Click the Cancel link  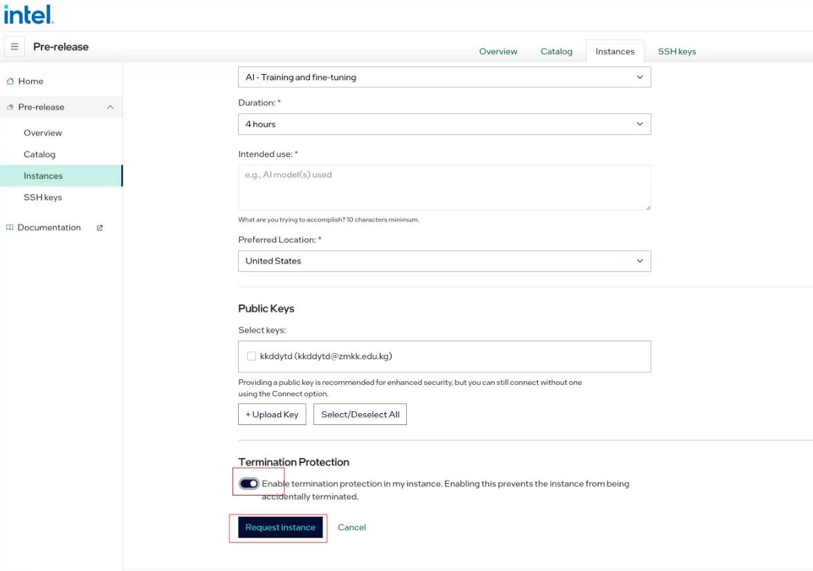pyautogui.click(x=351, y=527)
